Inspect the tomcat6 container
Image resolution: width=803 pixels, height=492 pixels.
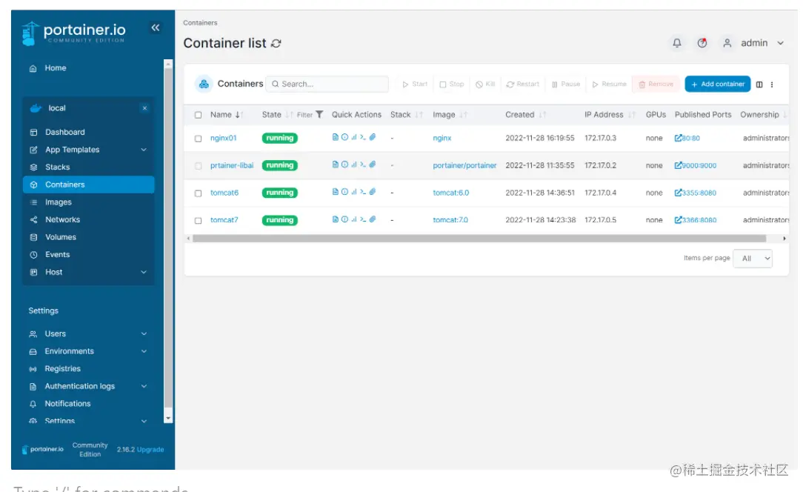tap(344, 192)
